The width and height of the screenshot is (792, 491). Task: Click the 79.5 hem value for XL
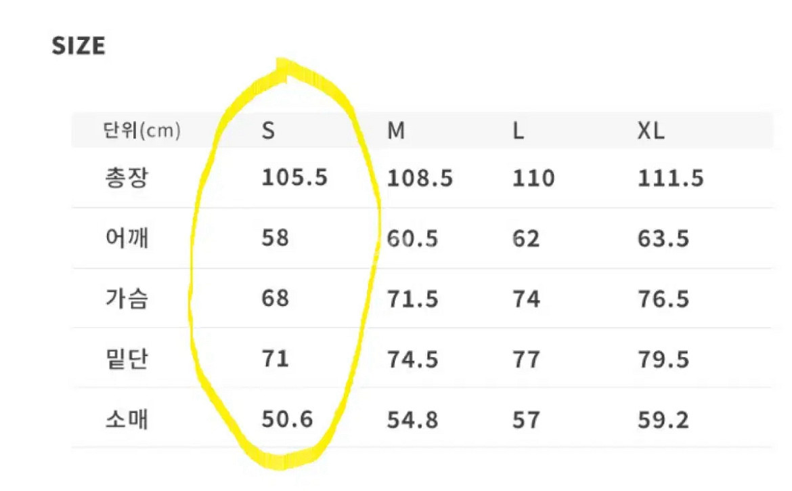(x=663, y=359)
